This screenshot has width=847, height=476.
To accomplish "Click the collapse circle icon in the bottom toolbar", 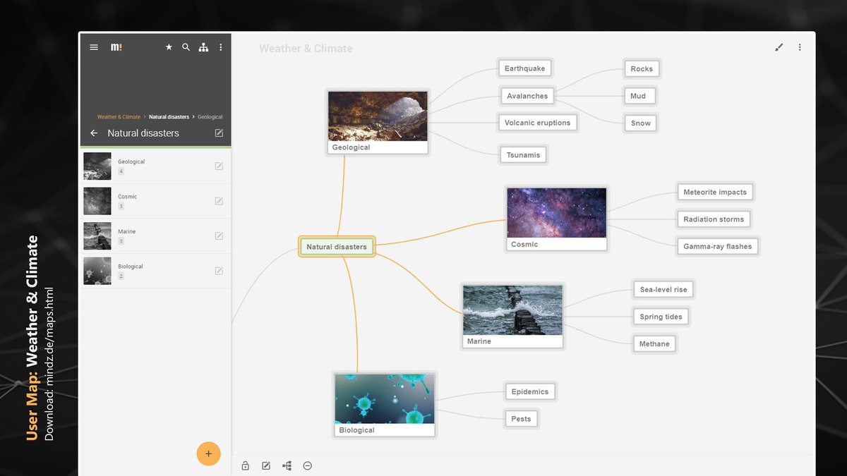I will [307, 465].
